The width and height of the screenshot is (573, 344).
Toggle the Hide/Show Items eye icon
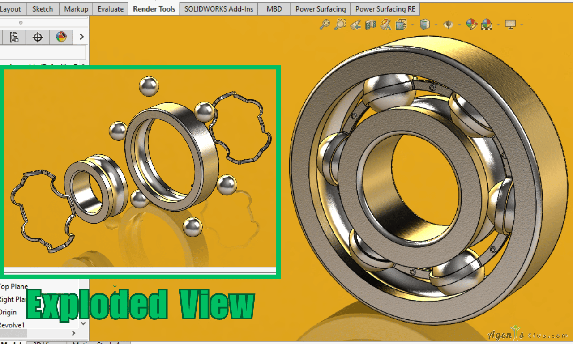[x=448, y=25]
